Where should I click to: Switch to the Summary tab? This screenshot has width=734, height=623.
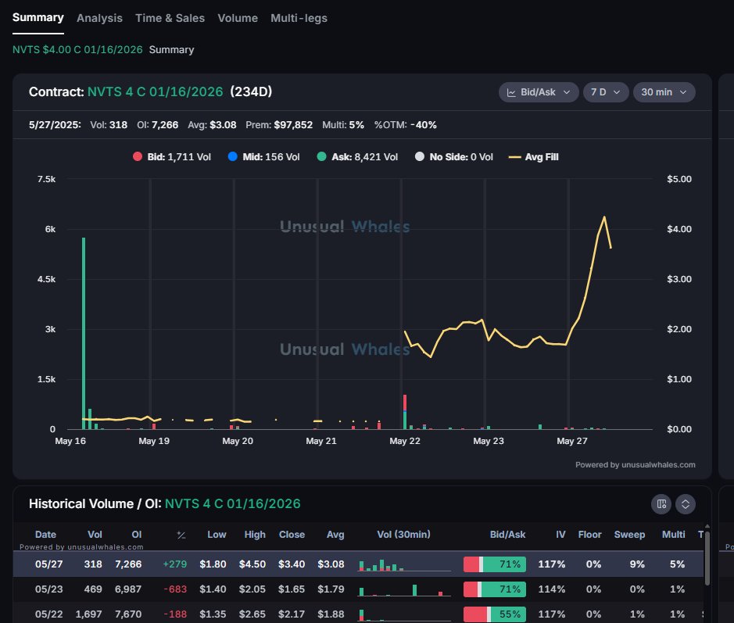tap(38, 18)
